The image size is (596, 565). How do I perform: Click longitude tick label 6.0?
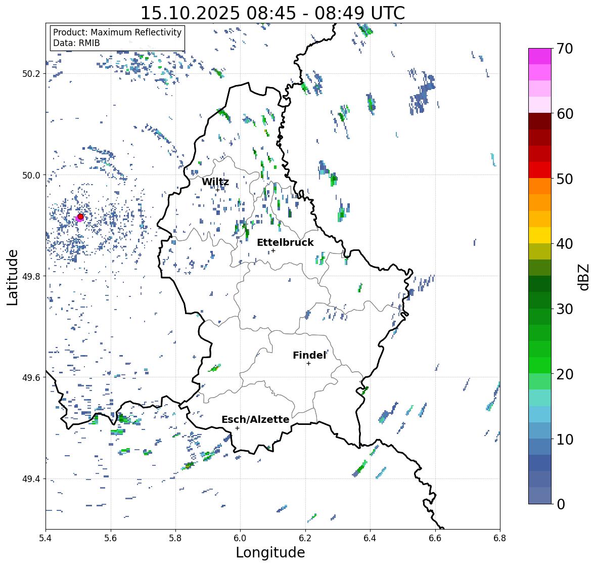[x=240, y=538]
